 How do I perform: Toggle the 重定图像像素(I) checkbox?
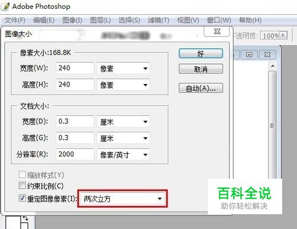(22, 198)
